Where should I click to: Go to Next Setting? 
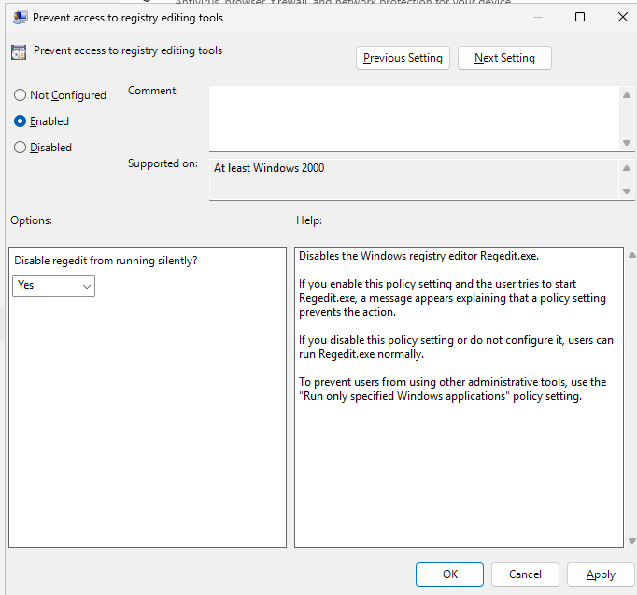click(504, 58)
